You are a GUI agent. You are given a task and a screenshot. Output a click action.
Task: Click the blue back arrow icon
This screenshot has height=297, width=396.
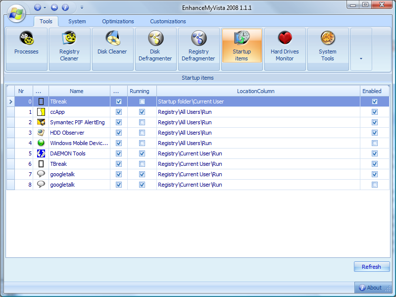(x=54, y=7)
